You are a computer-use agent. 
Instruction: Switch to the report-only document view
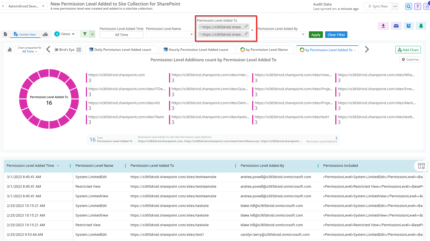[x=6, y=34]
